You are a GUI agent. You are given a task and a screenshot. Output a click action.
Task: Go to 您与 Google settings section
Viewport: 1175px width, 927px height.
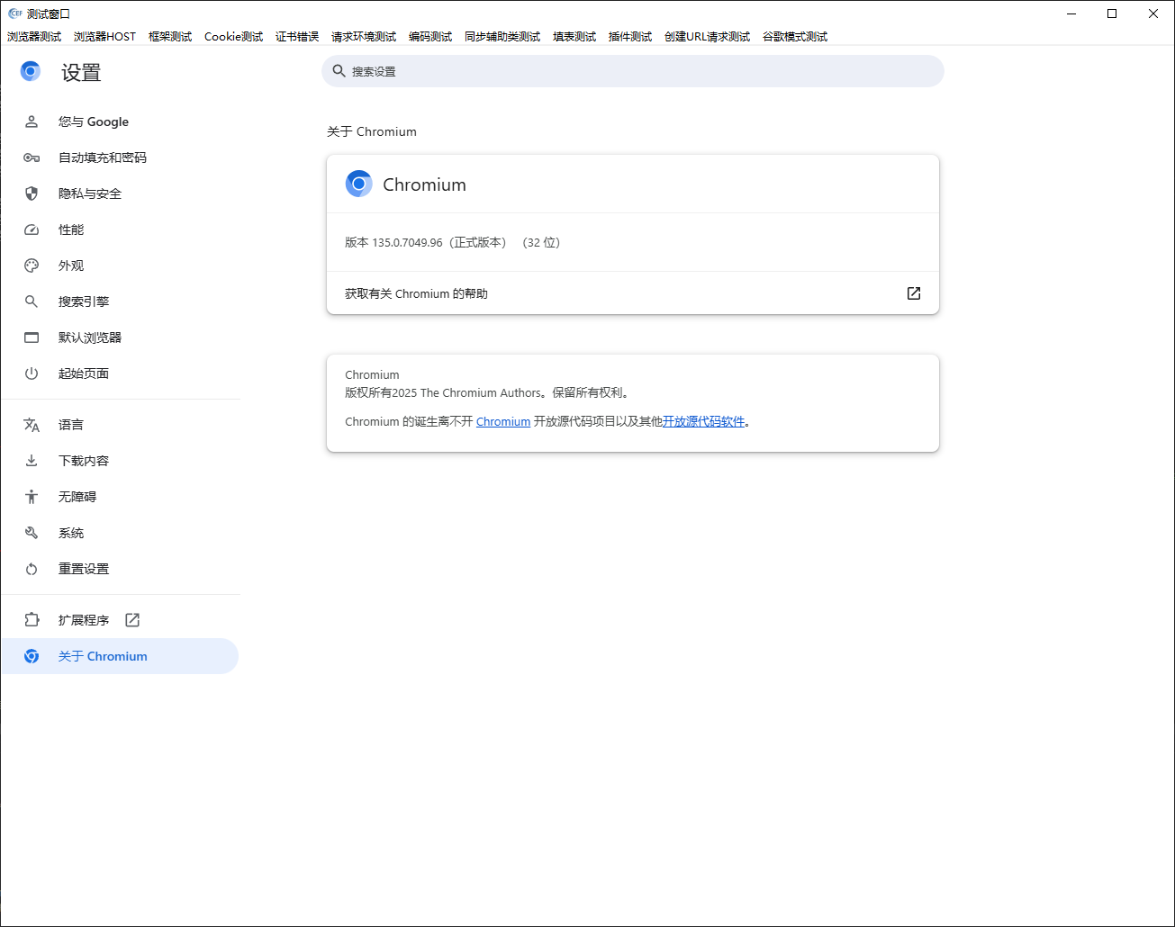pyautogui.click(x=119, y=121)
